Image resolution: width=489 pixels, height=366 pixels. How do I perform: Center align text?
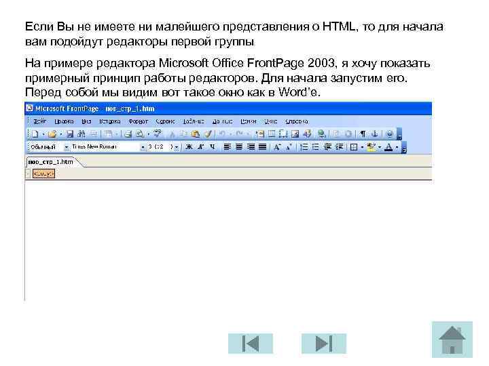[x=239, y=147]
